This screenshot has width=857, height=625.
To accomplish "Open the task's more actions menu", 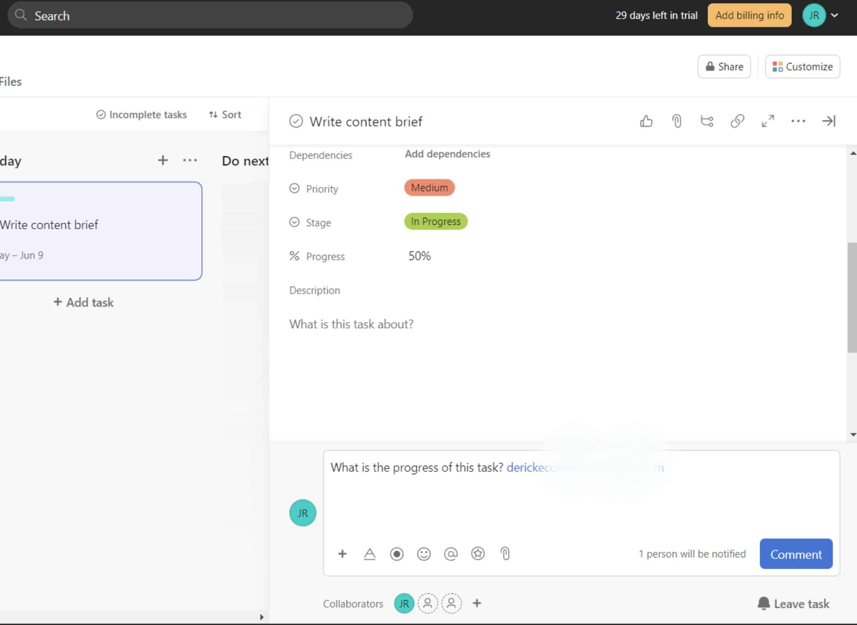I will pos(798,121).
